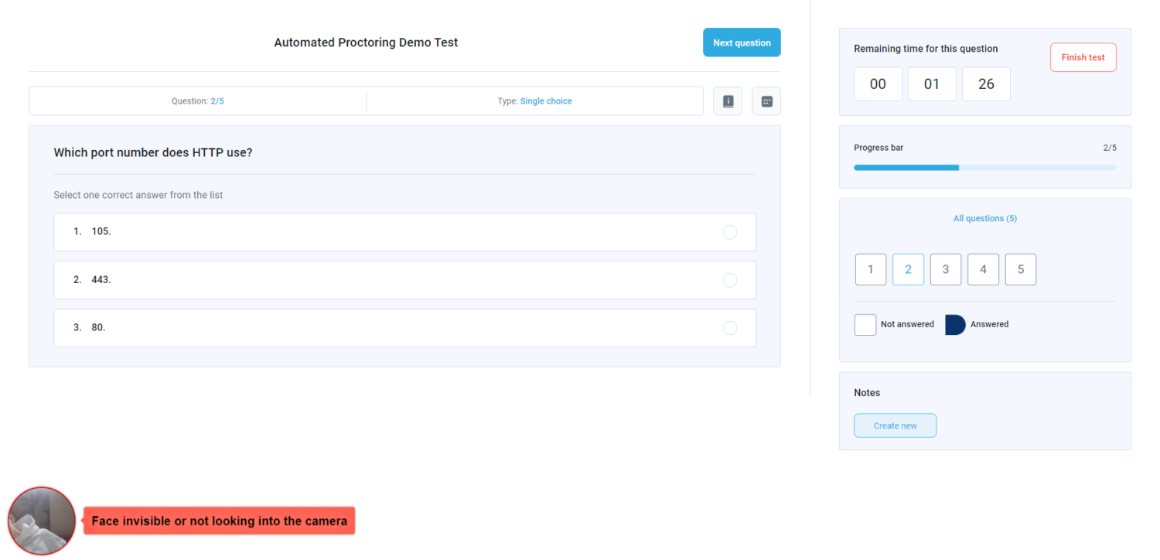This screenshot has width=1160, height=560.
Task: Select the current question 2 box
Action: pos(908,269)
